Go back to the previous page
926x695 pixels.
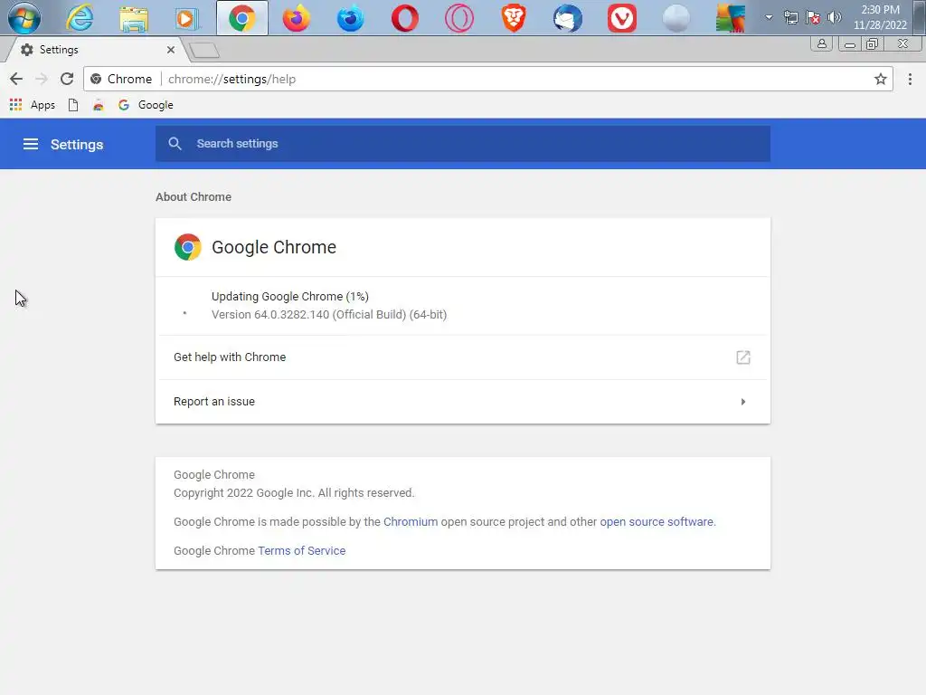(16, 79)
